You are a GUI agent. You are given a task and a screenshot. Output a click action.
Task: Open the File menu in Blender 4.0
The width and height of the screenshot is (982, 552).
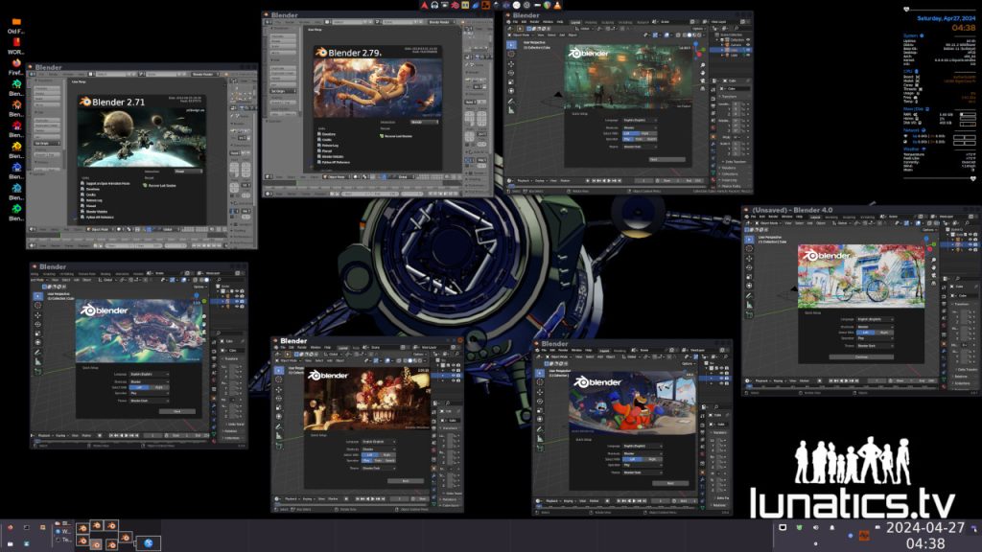[x=754, y=217]
